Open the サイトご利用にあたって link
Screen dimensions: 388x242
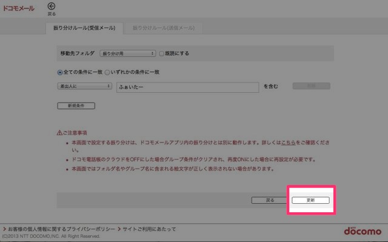coord(149,229)
